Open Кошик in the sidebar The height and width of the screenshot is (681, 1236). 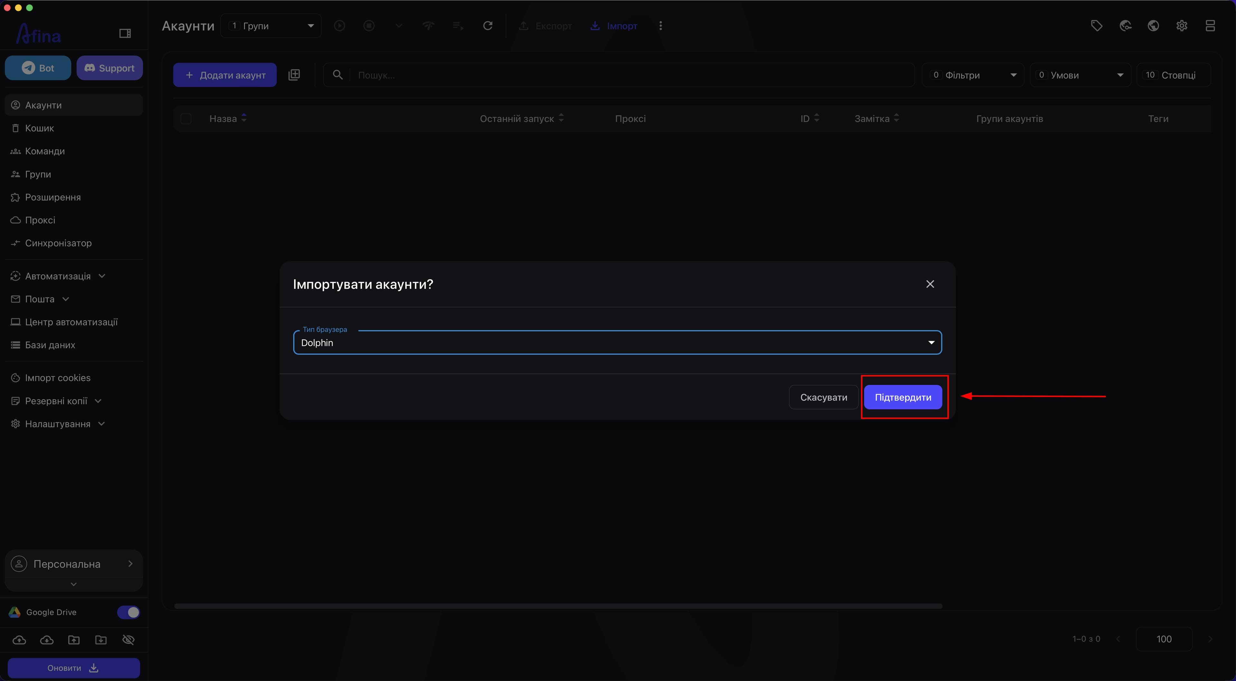74,128
